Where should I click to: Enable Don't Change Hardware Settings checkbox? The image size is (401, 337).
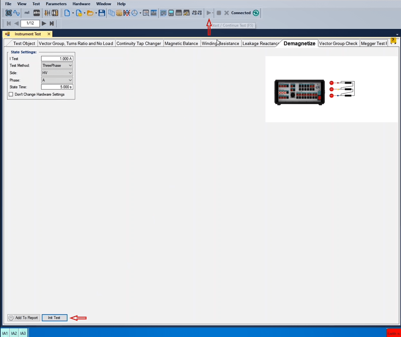coord(11,94)
